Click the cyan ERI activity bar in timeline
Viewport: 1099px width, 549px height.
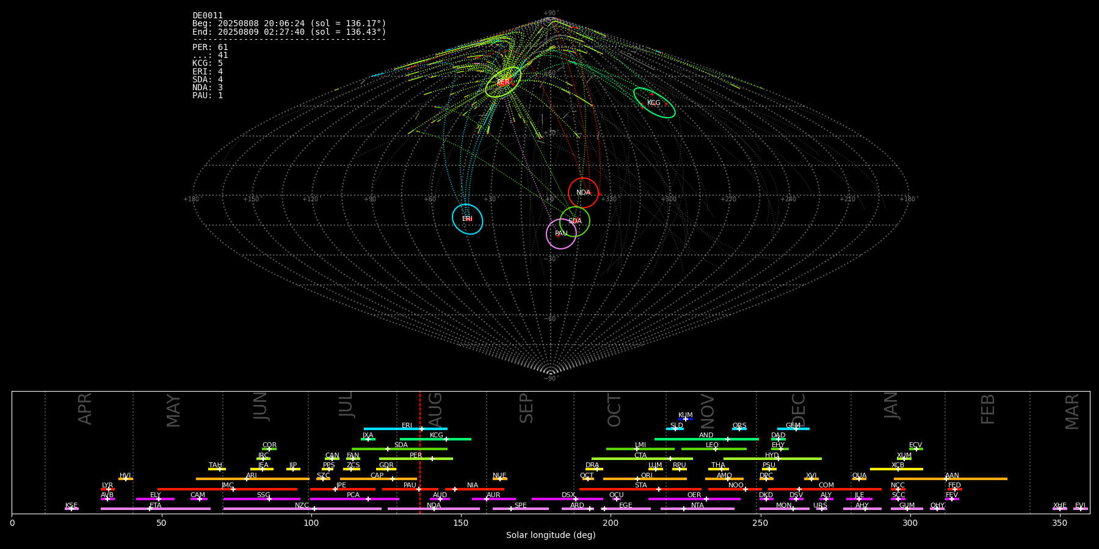click(405, 429)
